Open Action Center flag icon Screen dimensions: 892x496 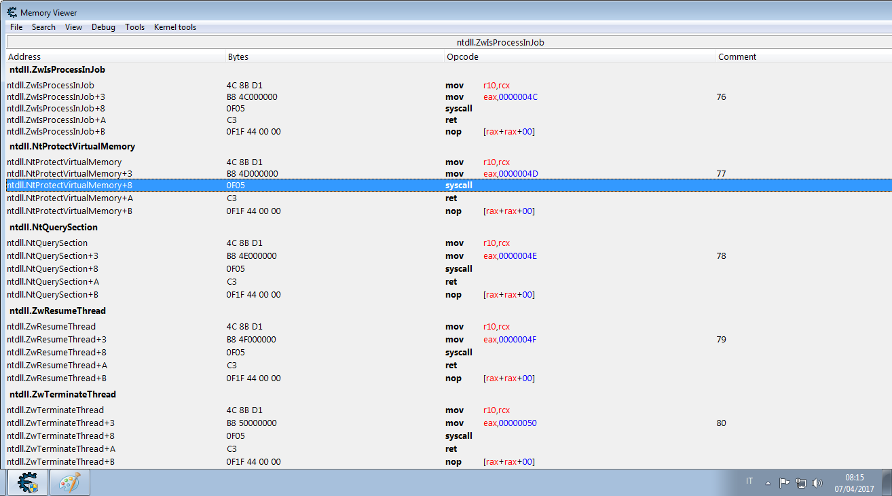pyautogui.click(x=784, y=483)
